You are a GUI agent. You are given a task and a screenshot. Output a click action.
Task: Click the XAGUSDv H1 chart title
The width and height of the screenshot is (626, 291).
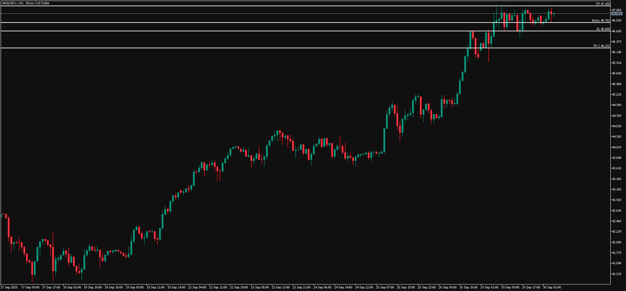(26, 3)
